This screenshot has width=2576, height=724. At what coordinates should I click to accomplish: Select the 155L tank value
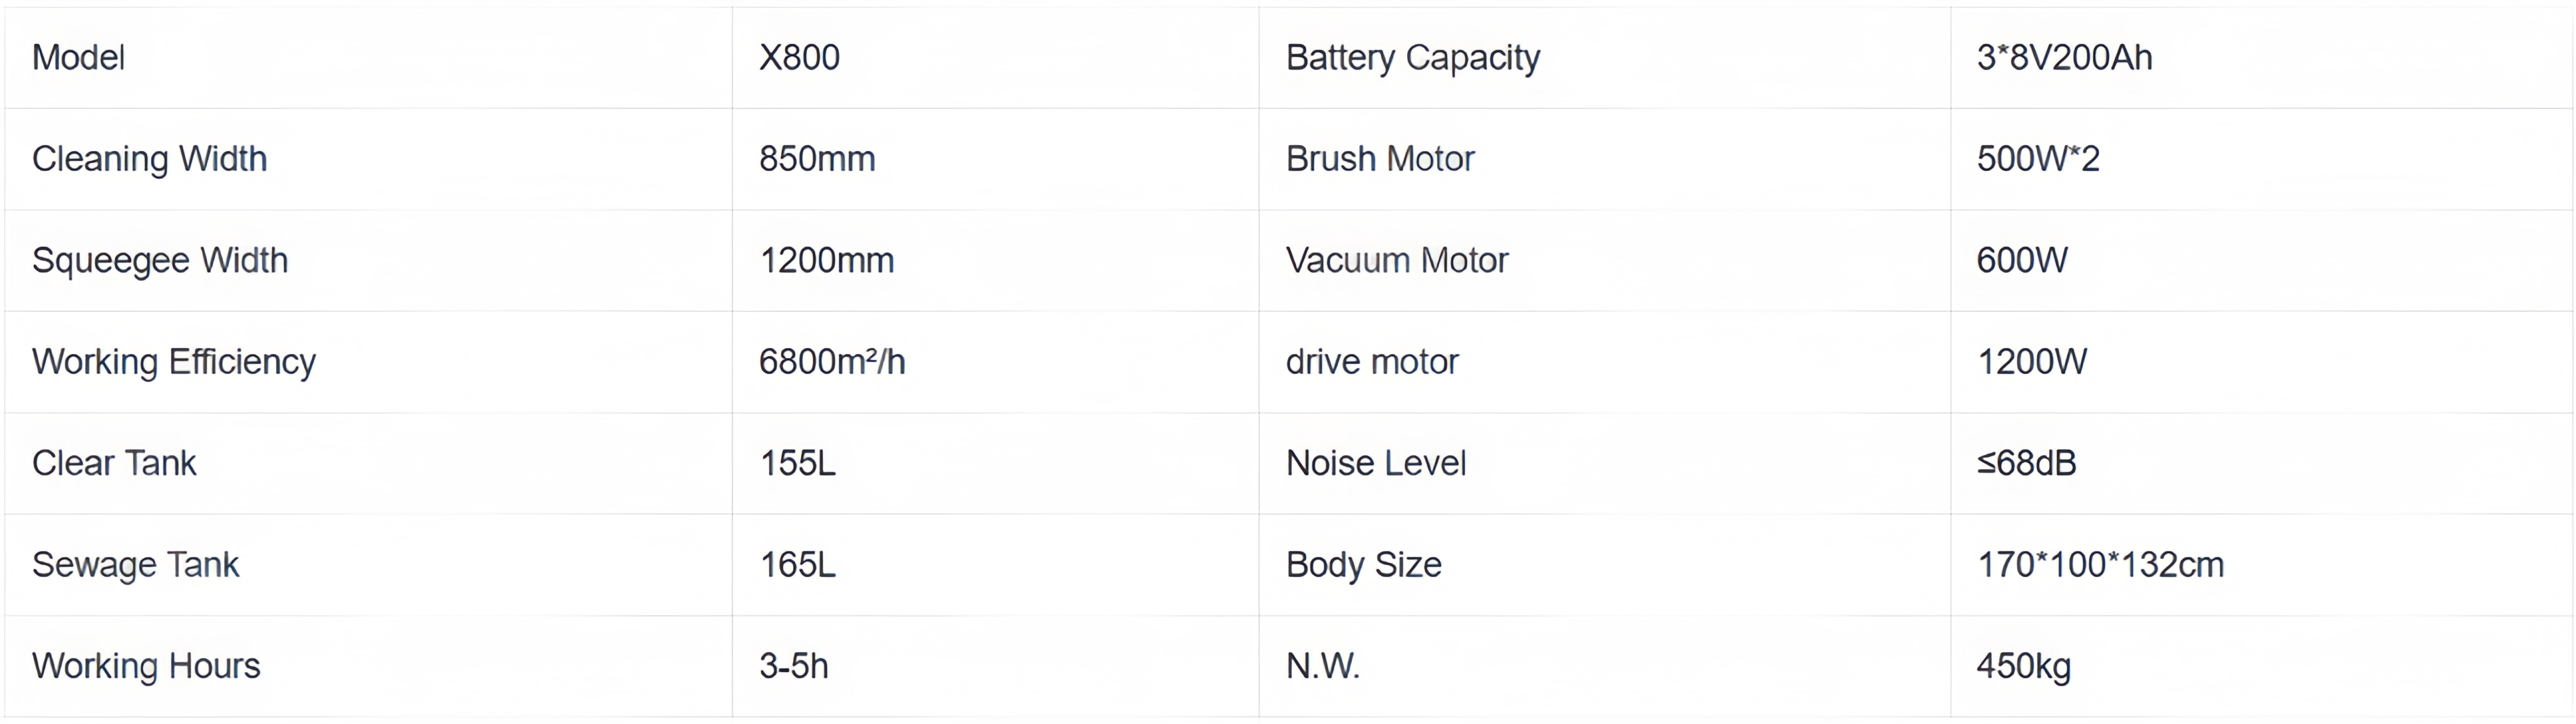coord(798,464)
